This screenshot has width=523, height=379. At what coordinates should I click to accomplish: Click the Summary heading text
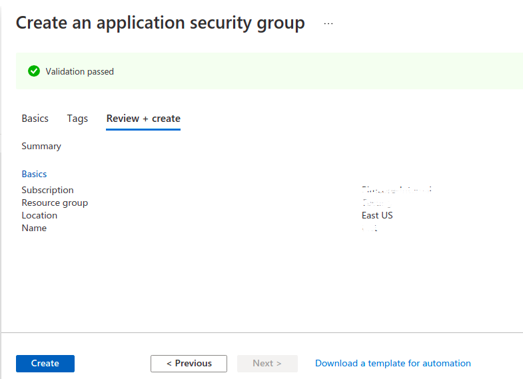tap(41, 146)
